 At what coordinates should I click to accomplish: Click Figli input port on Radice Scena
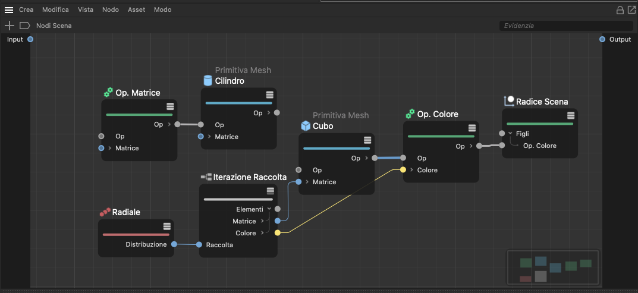[502, 133]
